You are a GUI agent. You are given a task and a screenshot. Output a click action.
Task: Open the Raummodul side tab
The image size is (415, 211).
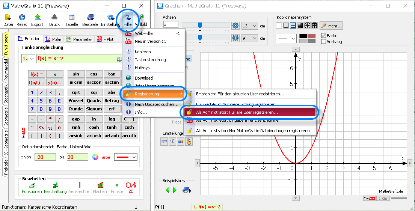coord(6,69)
